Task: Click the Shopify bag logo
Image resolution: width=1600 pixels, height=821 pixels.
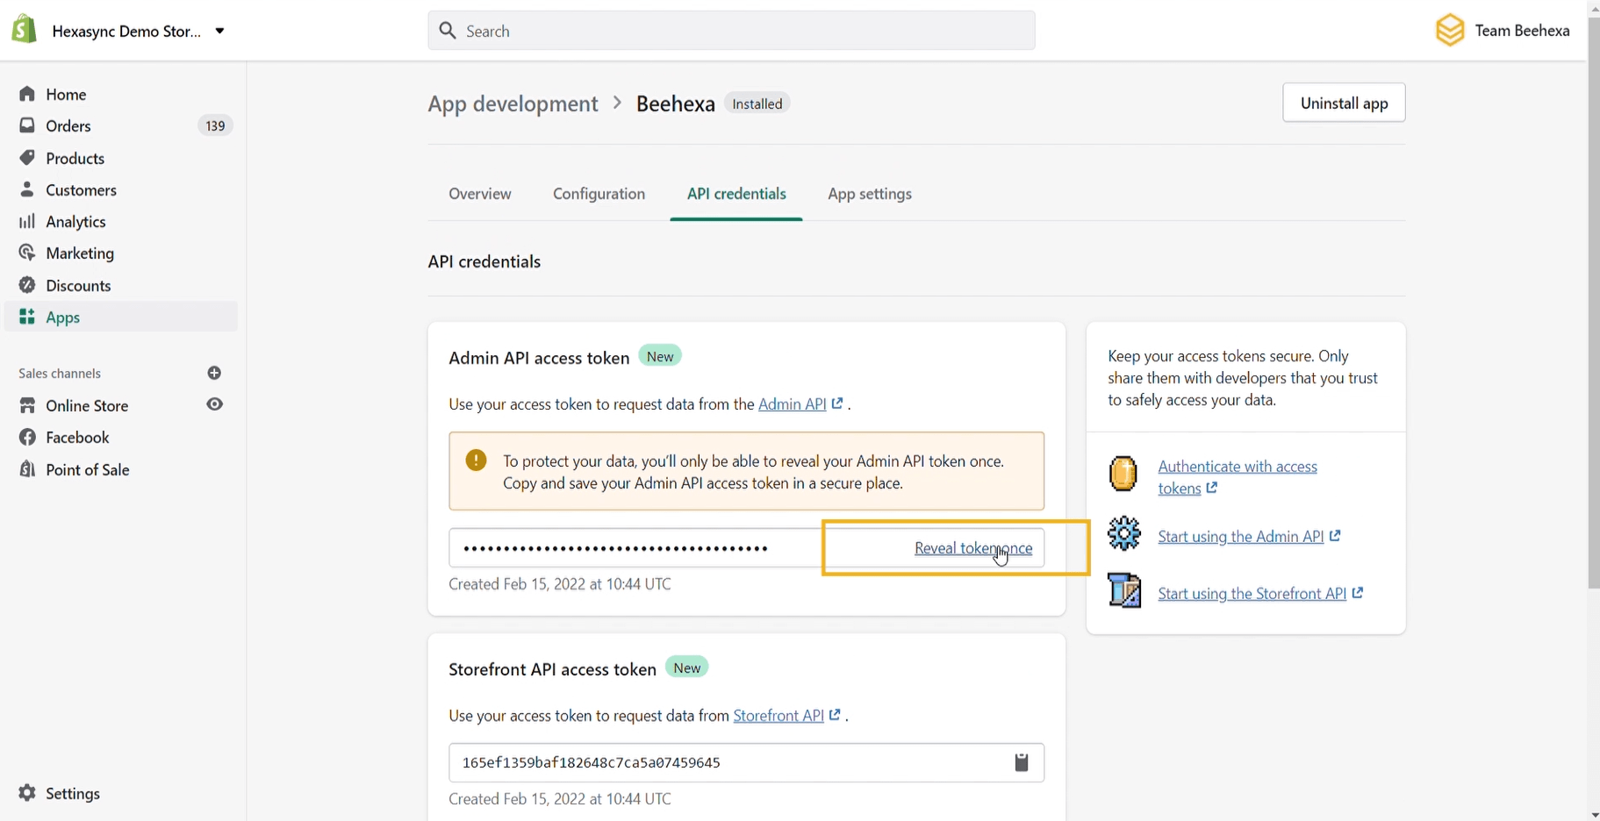Action: click(24, 30)
